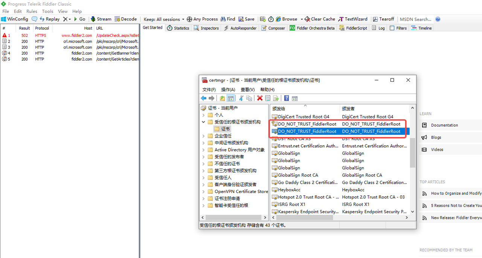This screenshot has width=482, height=258.
Task: Open the Videos link
Action: coord(437,150)
